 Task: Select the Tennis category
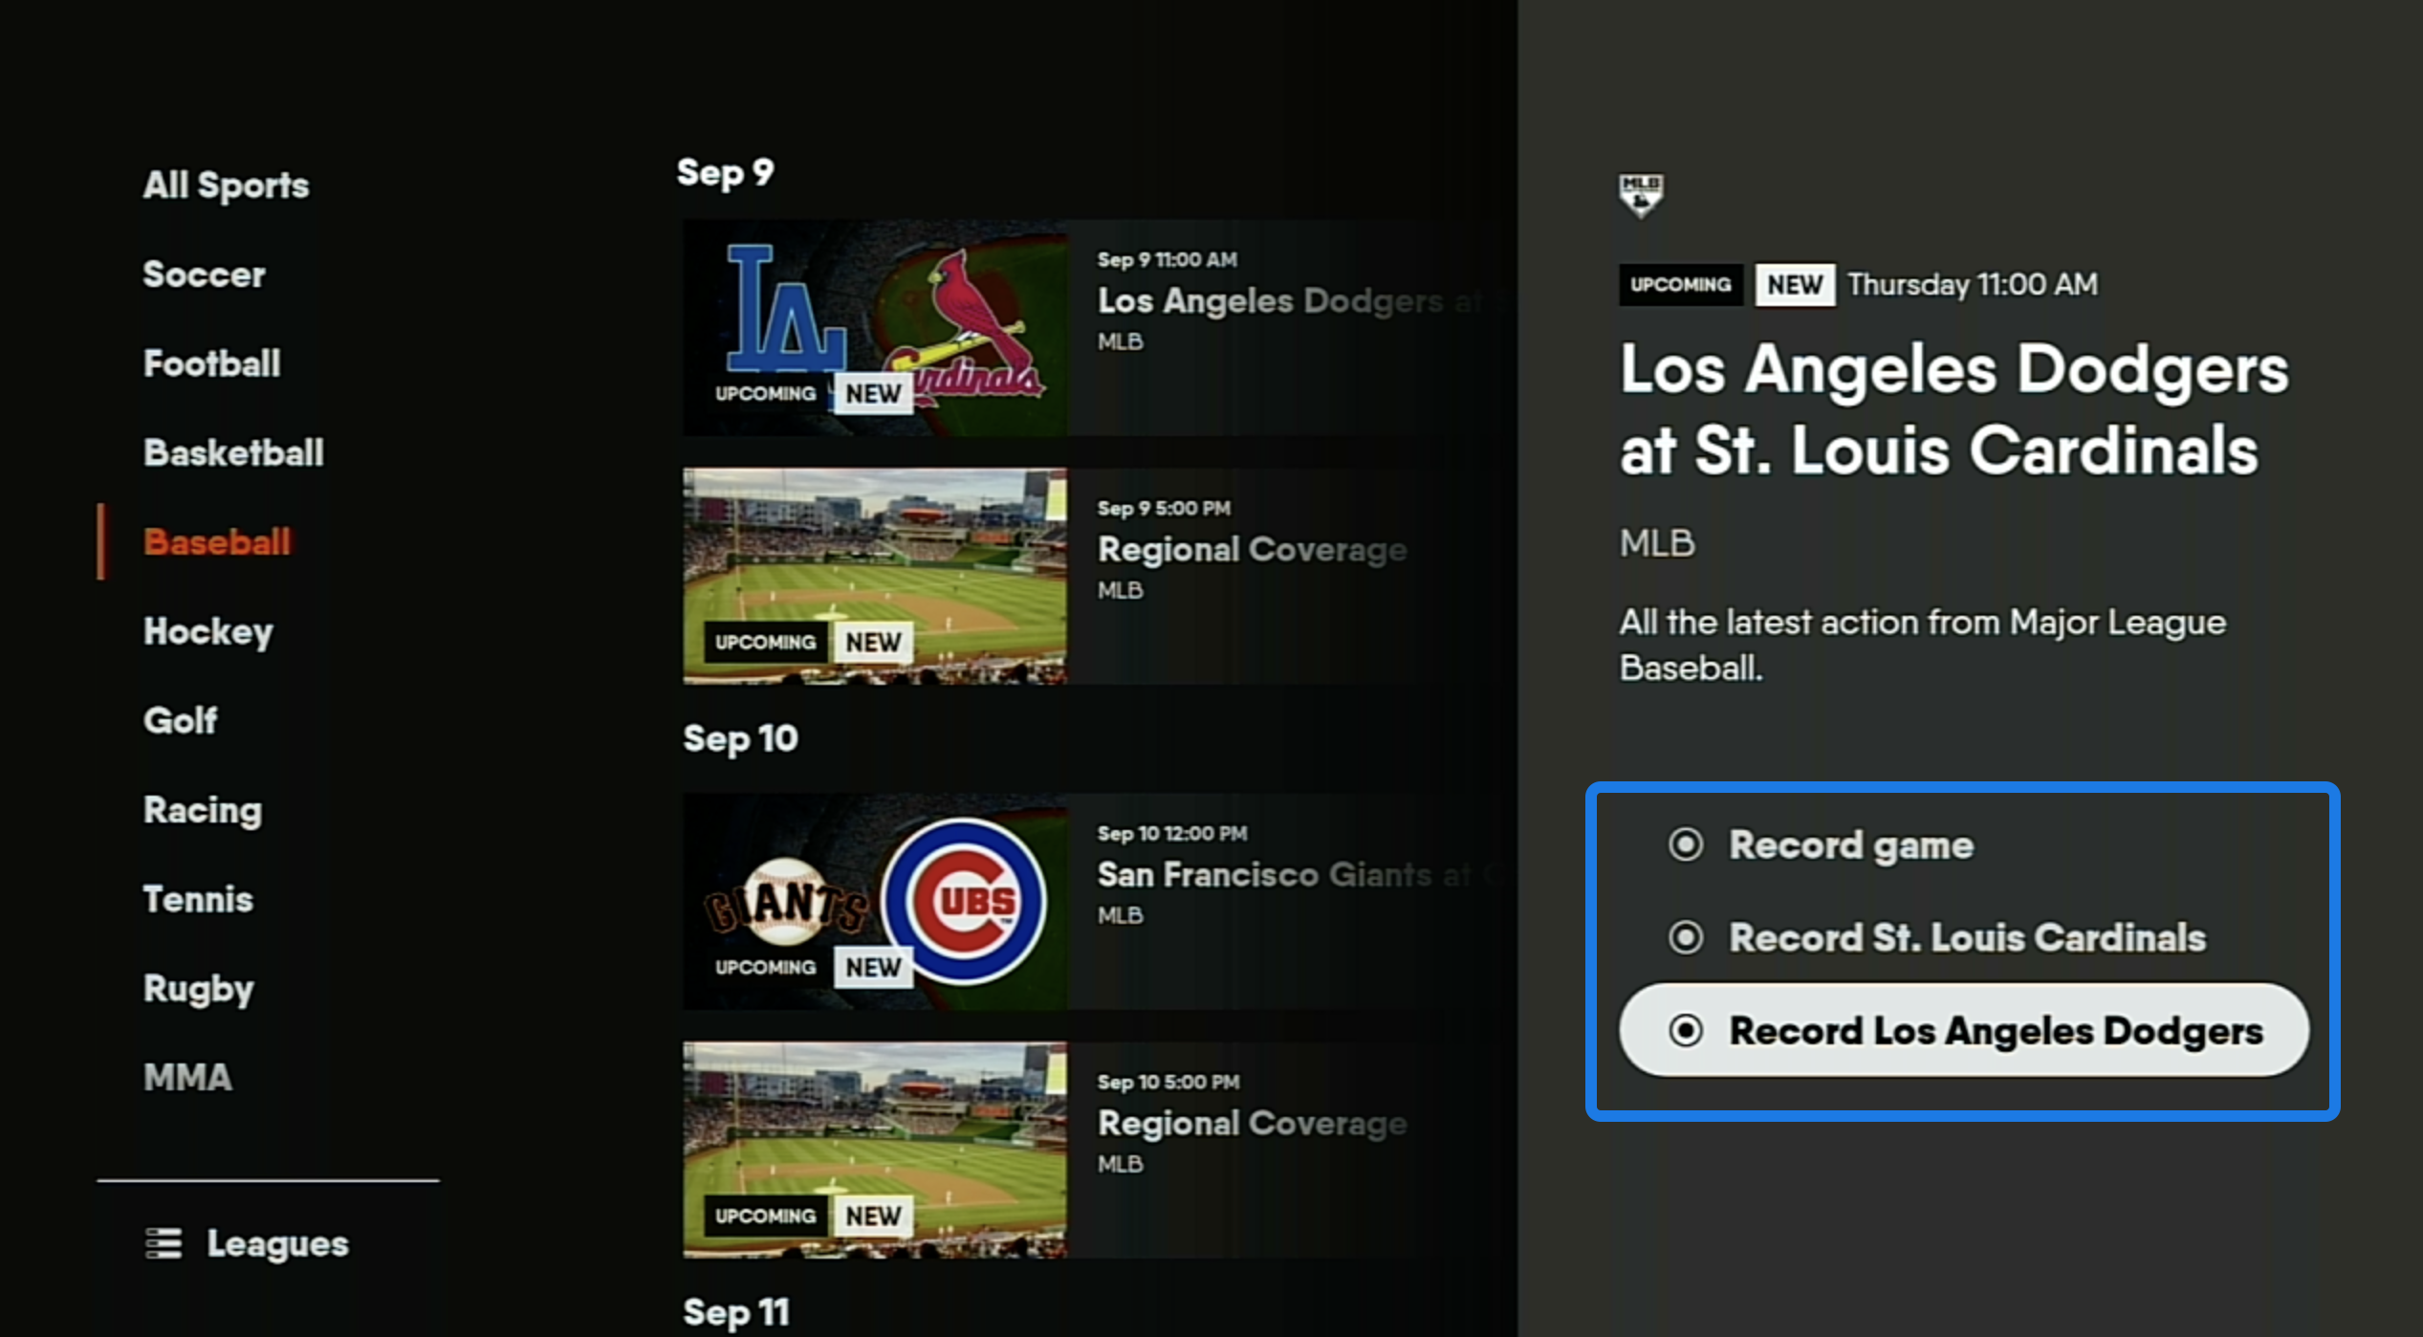coord(198,899)
